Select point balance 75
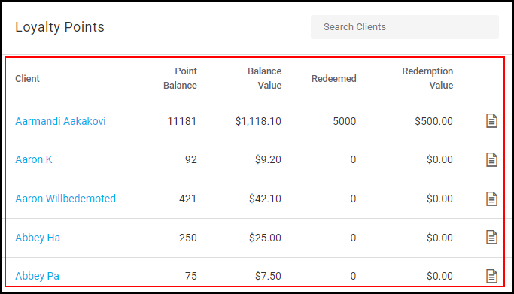This screenshot has width=514, height=294. (x=191, y=276)
